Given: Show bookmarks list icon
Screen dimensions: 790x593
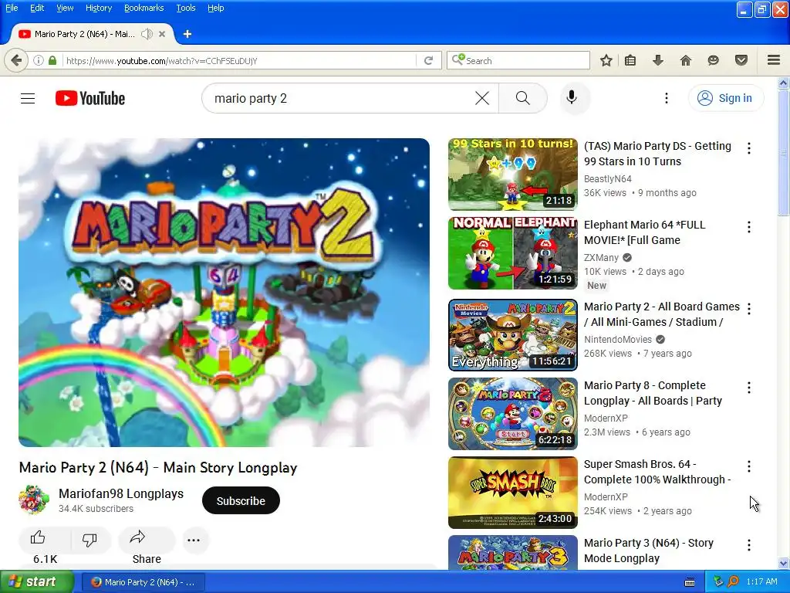Looking at the screenshot, I should pos(630,60).
